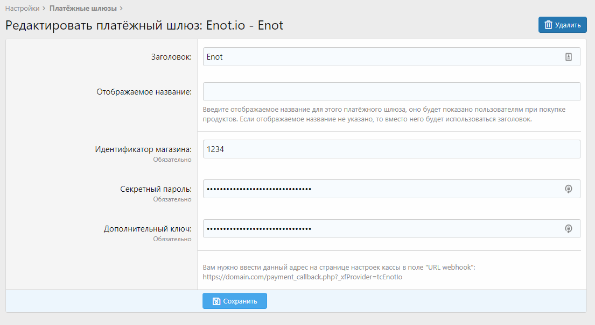Click the chevron after Платёжные шлюзы breadcrumb

121,9
